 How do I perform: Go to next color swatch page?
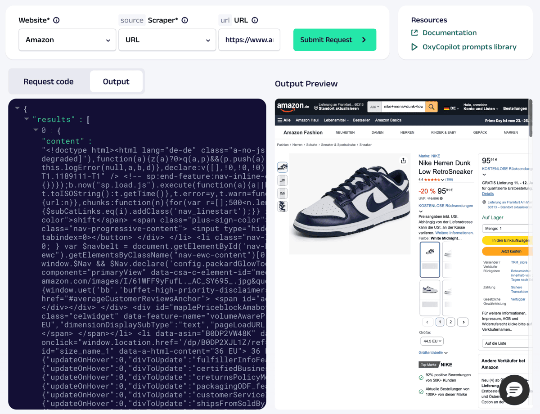click(x=463, y=322)
